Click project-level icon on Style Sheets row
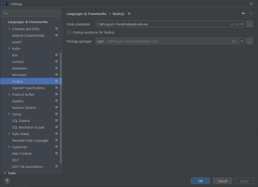This screenshot has height=187, width=258. click(x=56, y=133)
